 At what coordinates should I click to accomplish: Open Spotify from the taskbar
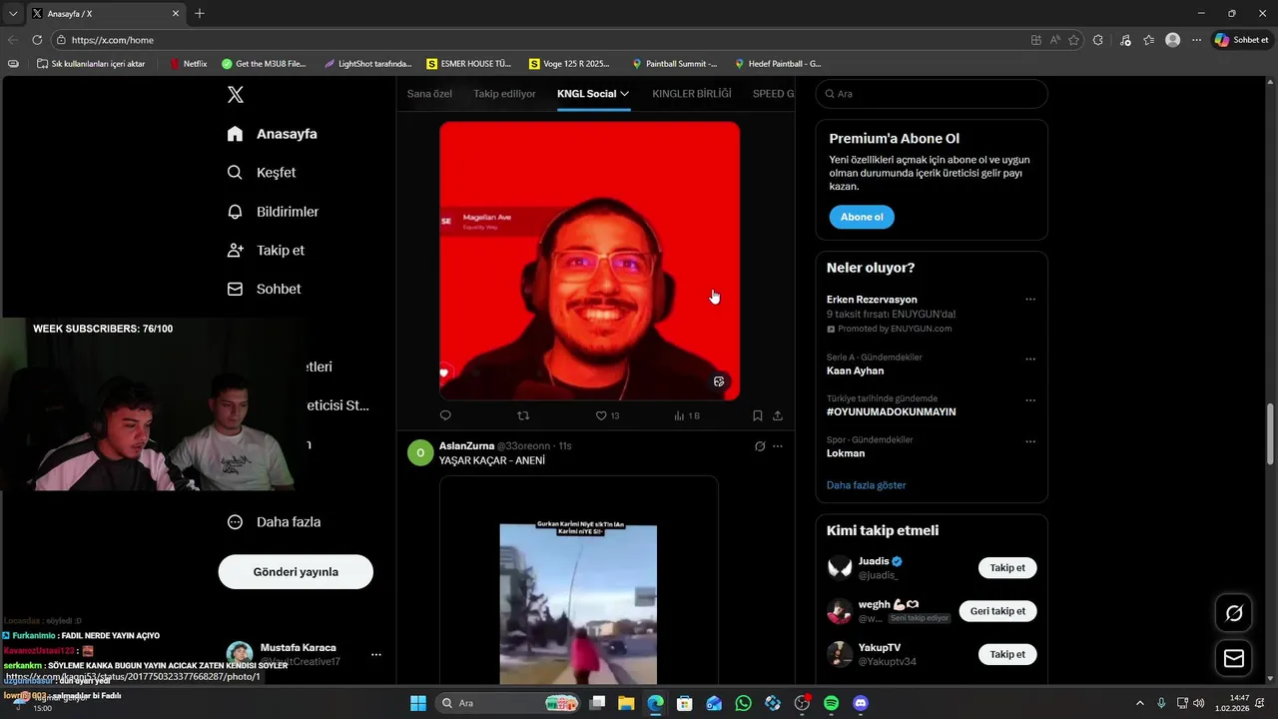832,703
